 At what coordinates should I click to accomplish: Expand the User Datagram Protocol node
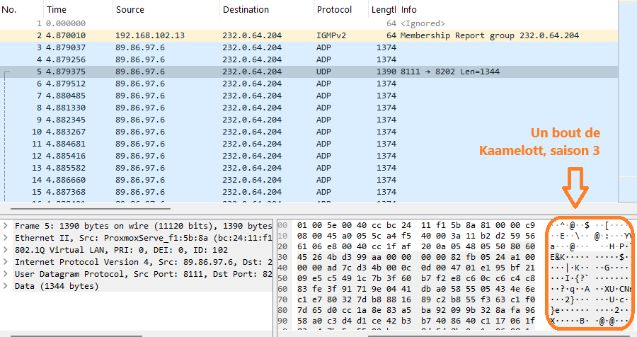(6, 274)
